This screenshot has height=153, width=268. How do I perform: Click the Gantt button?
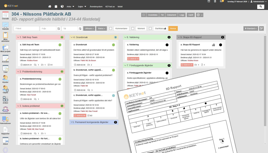(191, 15)
